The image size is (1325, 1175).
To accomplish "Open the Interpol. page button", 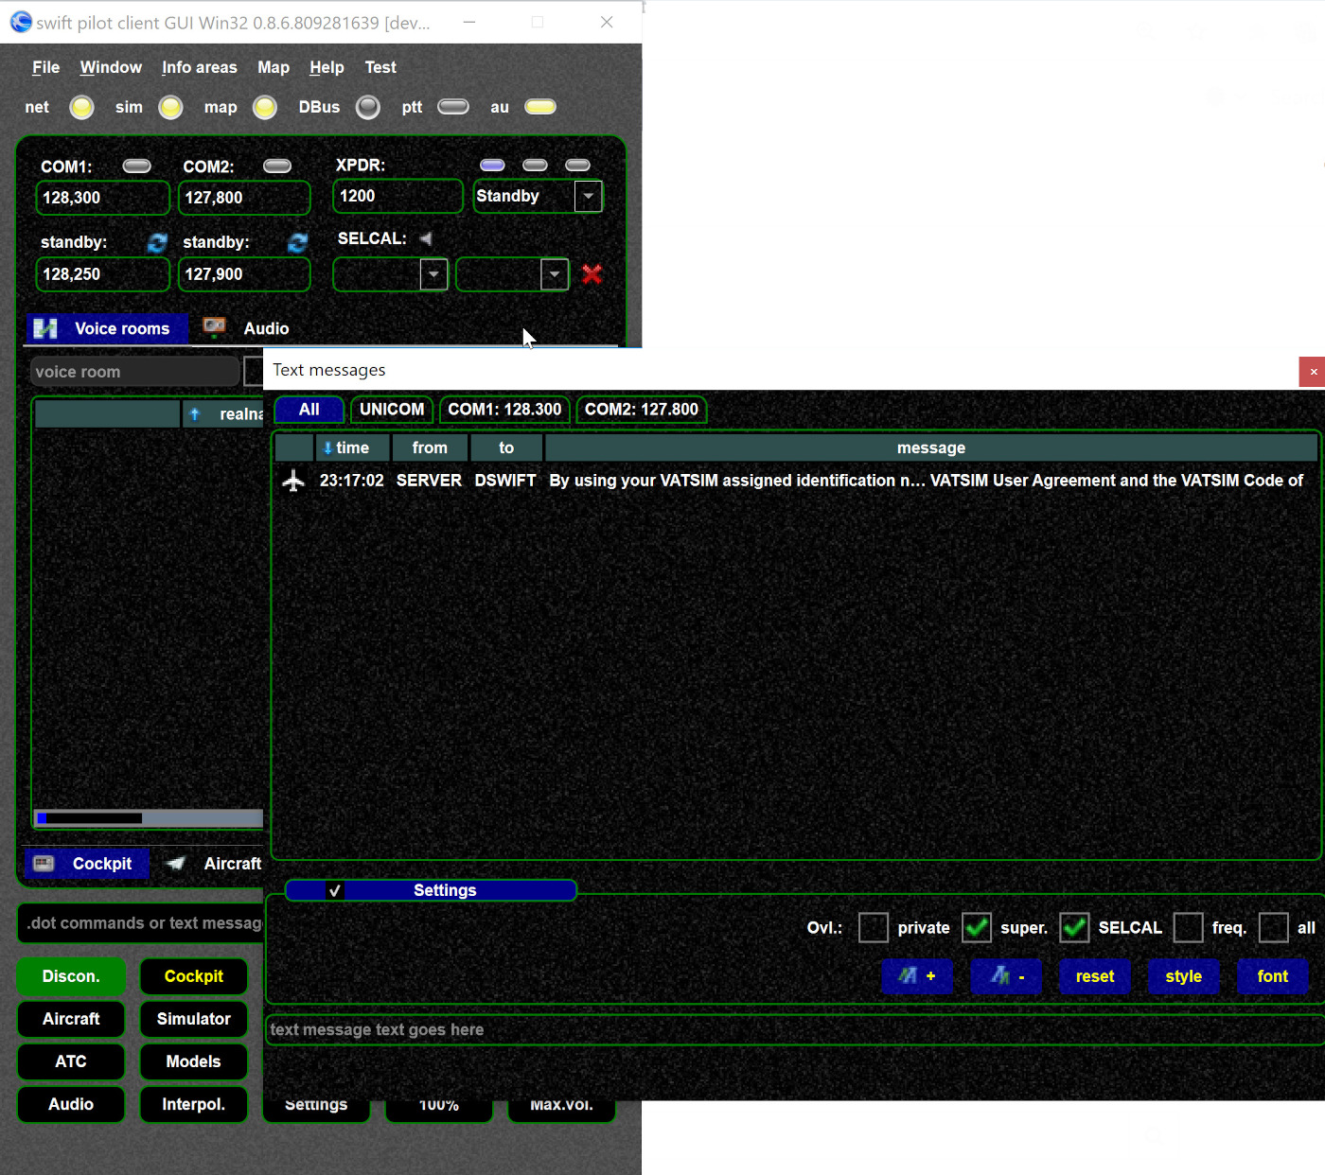I will [x=194, y=1104].
